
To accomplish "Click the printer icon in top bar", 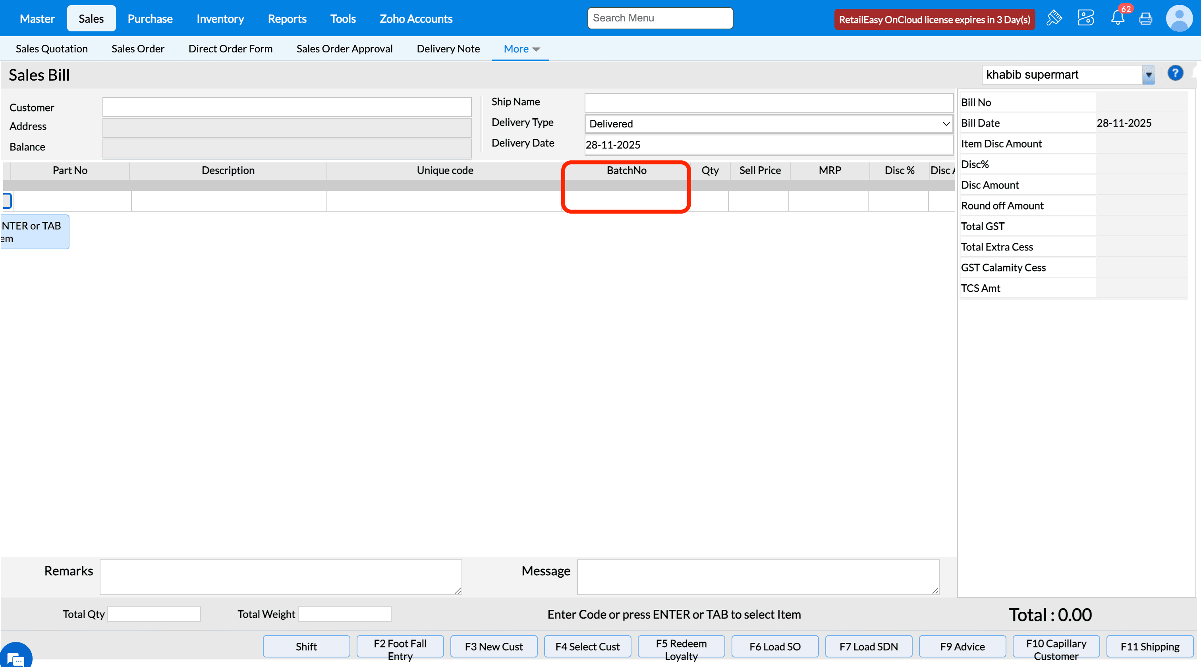I will click(1145, 19).
